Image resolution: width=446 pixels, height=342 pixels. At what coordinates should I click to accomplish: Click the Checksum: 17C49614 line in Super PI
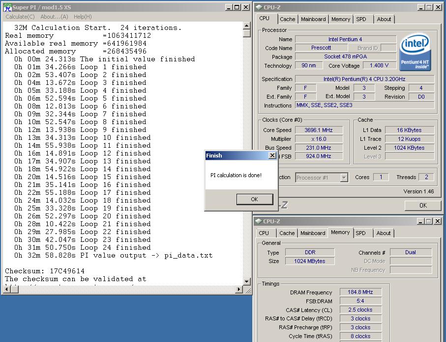pos(45,271)
